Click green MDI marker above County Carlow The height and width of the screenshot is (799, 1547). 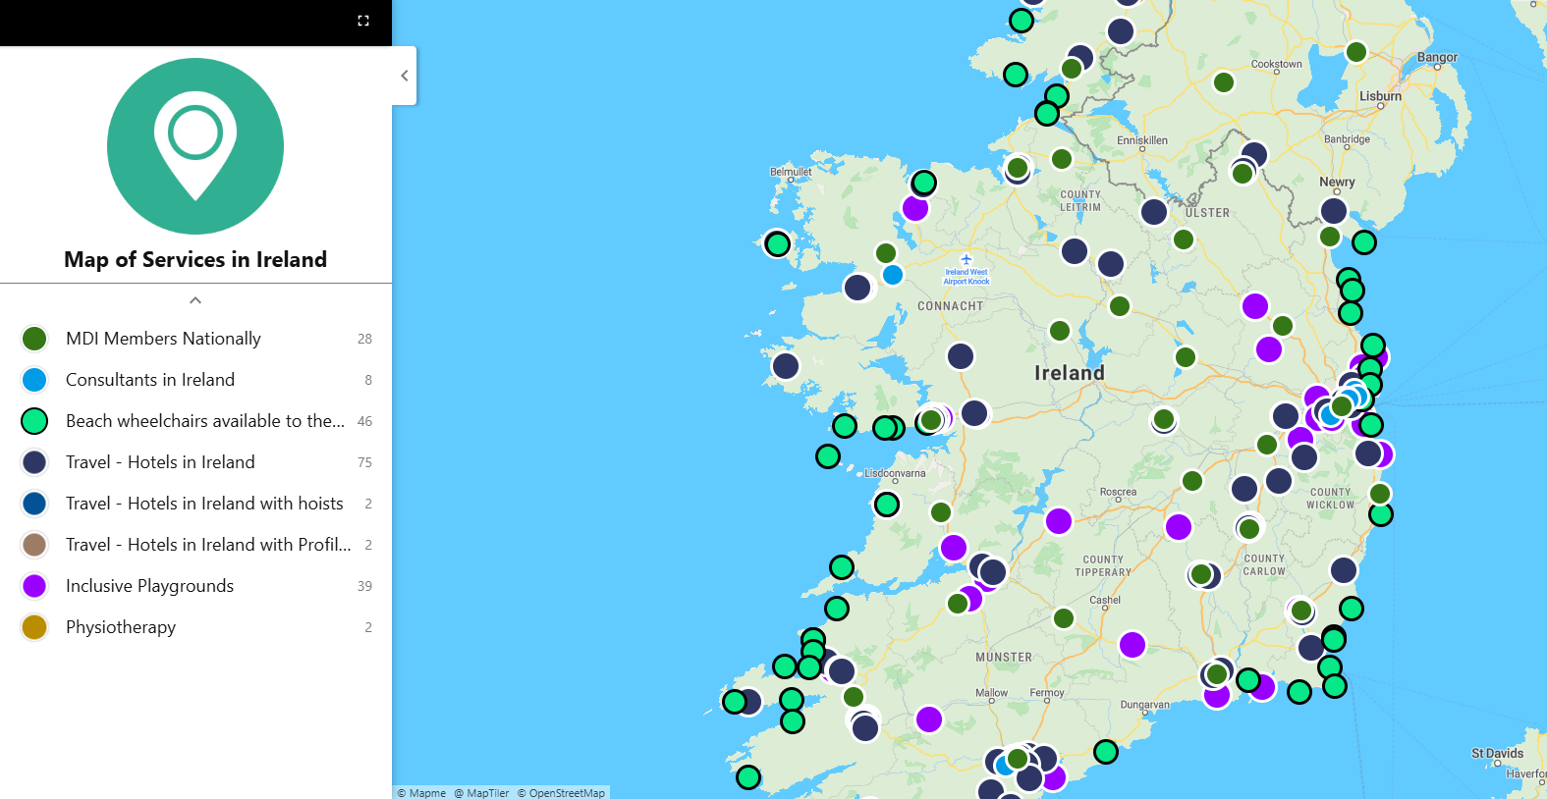1249,529
